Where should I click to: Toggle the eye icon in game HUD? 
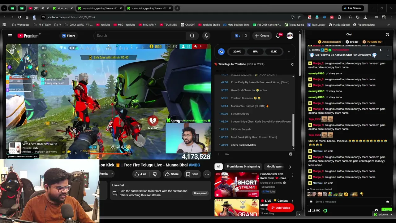[72, 48]
